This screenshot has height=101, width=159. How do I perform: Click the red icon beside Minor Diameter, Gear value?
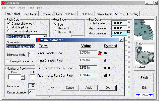[x=100, y=53]
